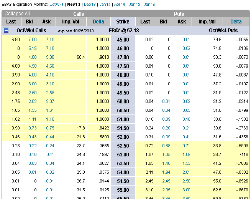Click the expires 10/25/2013 label
This screenshot has height=199, width=251.
[76, 31]
